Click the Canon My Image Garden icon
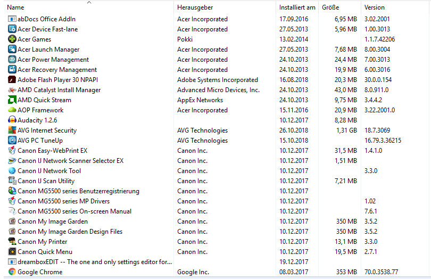The image size is (431, 279). click(12, 221)
